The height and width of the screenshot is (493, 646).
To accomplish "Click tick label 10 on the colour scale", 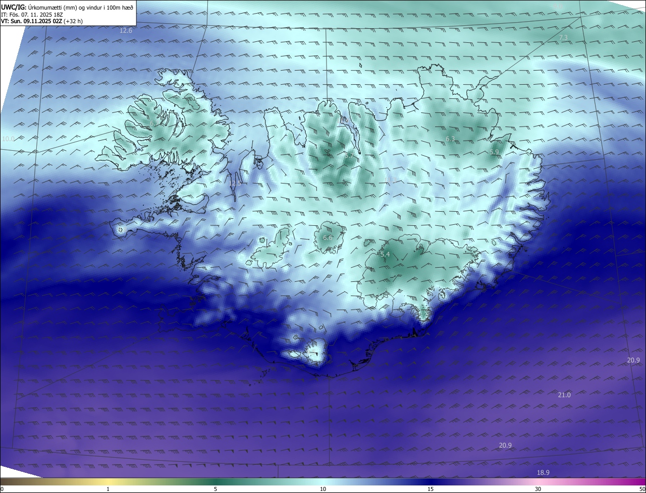I will pyautogui.click(x=323, y=489).
